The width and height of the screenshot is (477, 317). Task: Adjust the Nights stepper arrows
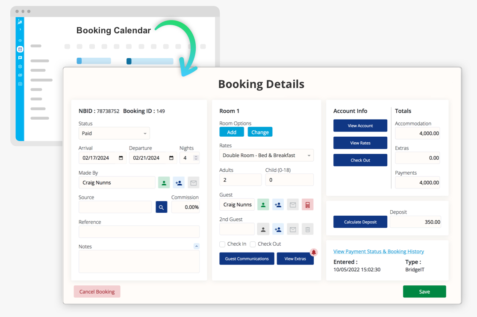[196, 158]
